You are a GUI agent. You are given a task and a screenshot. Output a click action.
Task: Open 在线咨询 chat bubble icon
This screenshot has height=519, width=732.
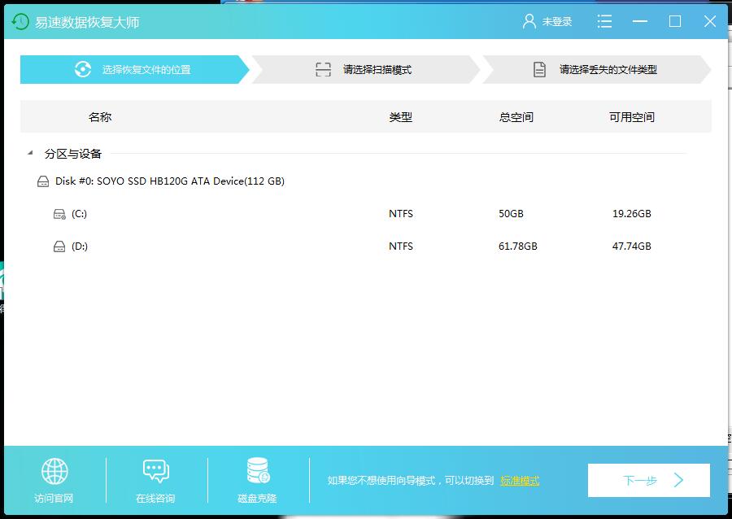pyautogui.click(x=155, y=471)
